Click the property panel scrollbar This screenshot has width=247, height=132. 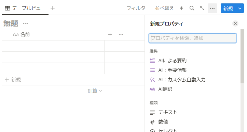242,56
